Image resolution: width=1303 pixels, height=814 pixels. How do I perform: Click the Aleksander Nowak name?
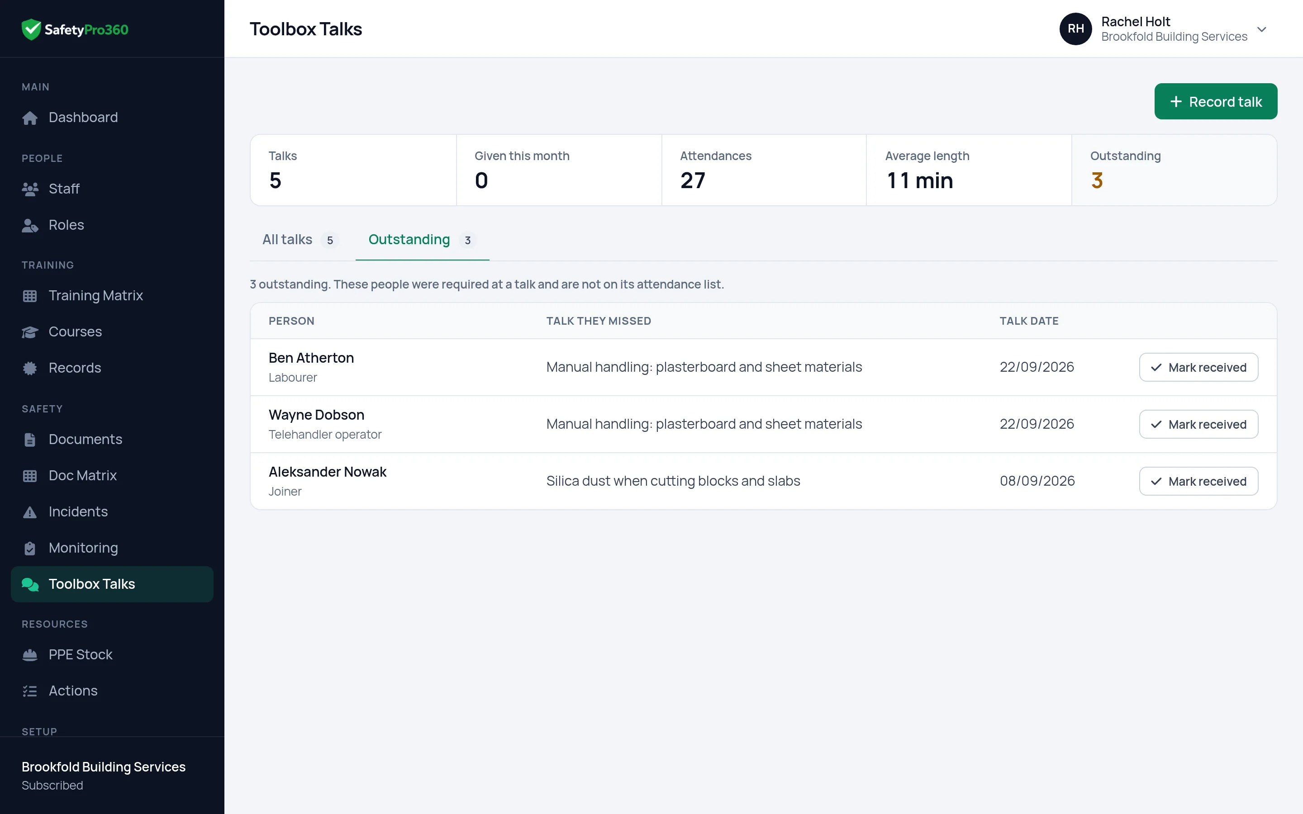(328, 472)
